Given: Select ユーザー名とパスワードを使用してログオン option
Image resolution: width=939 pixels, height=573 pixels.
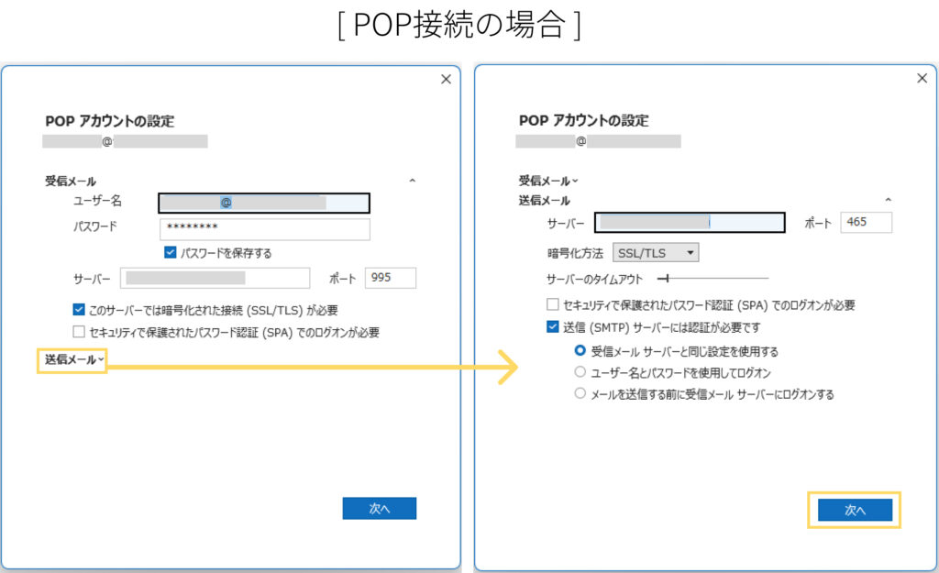Looking at the screenshot, I should tap(580, 372).
